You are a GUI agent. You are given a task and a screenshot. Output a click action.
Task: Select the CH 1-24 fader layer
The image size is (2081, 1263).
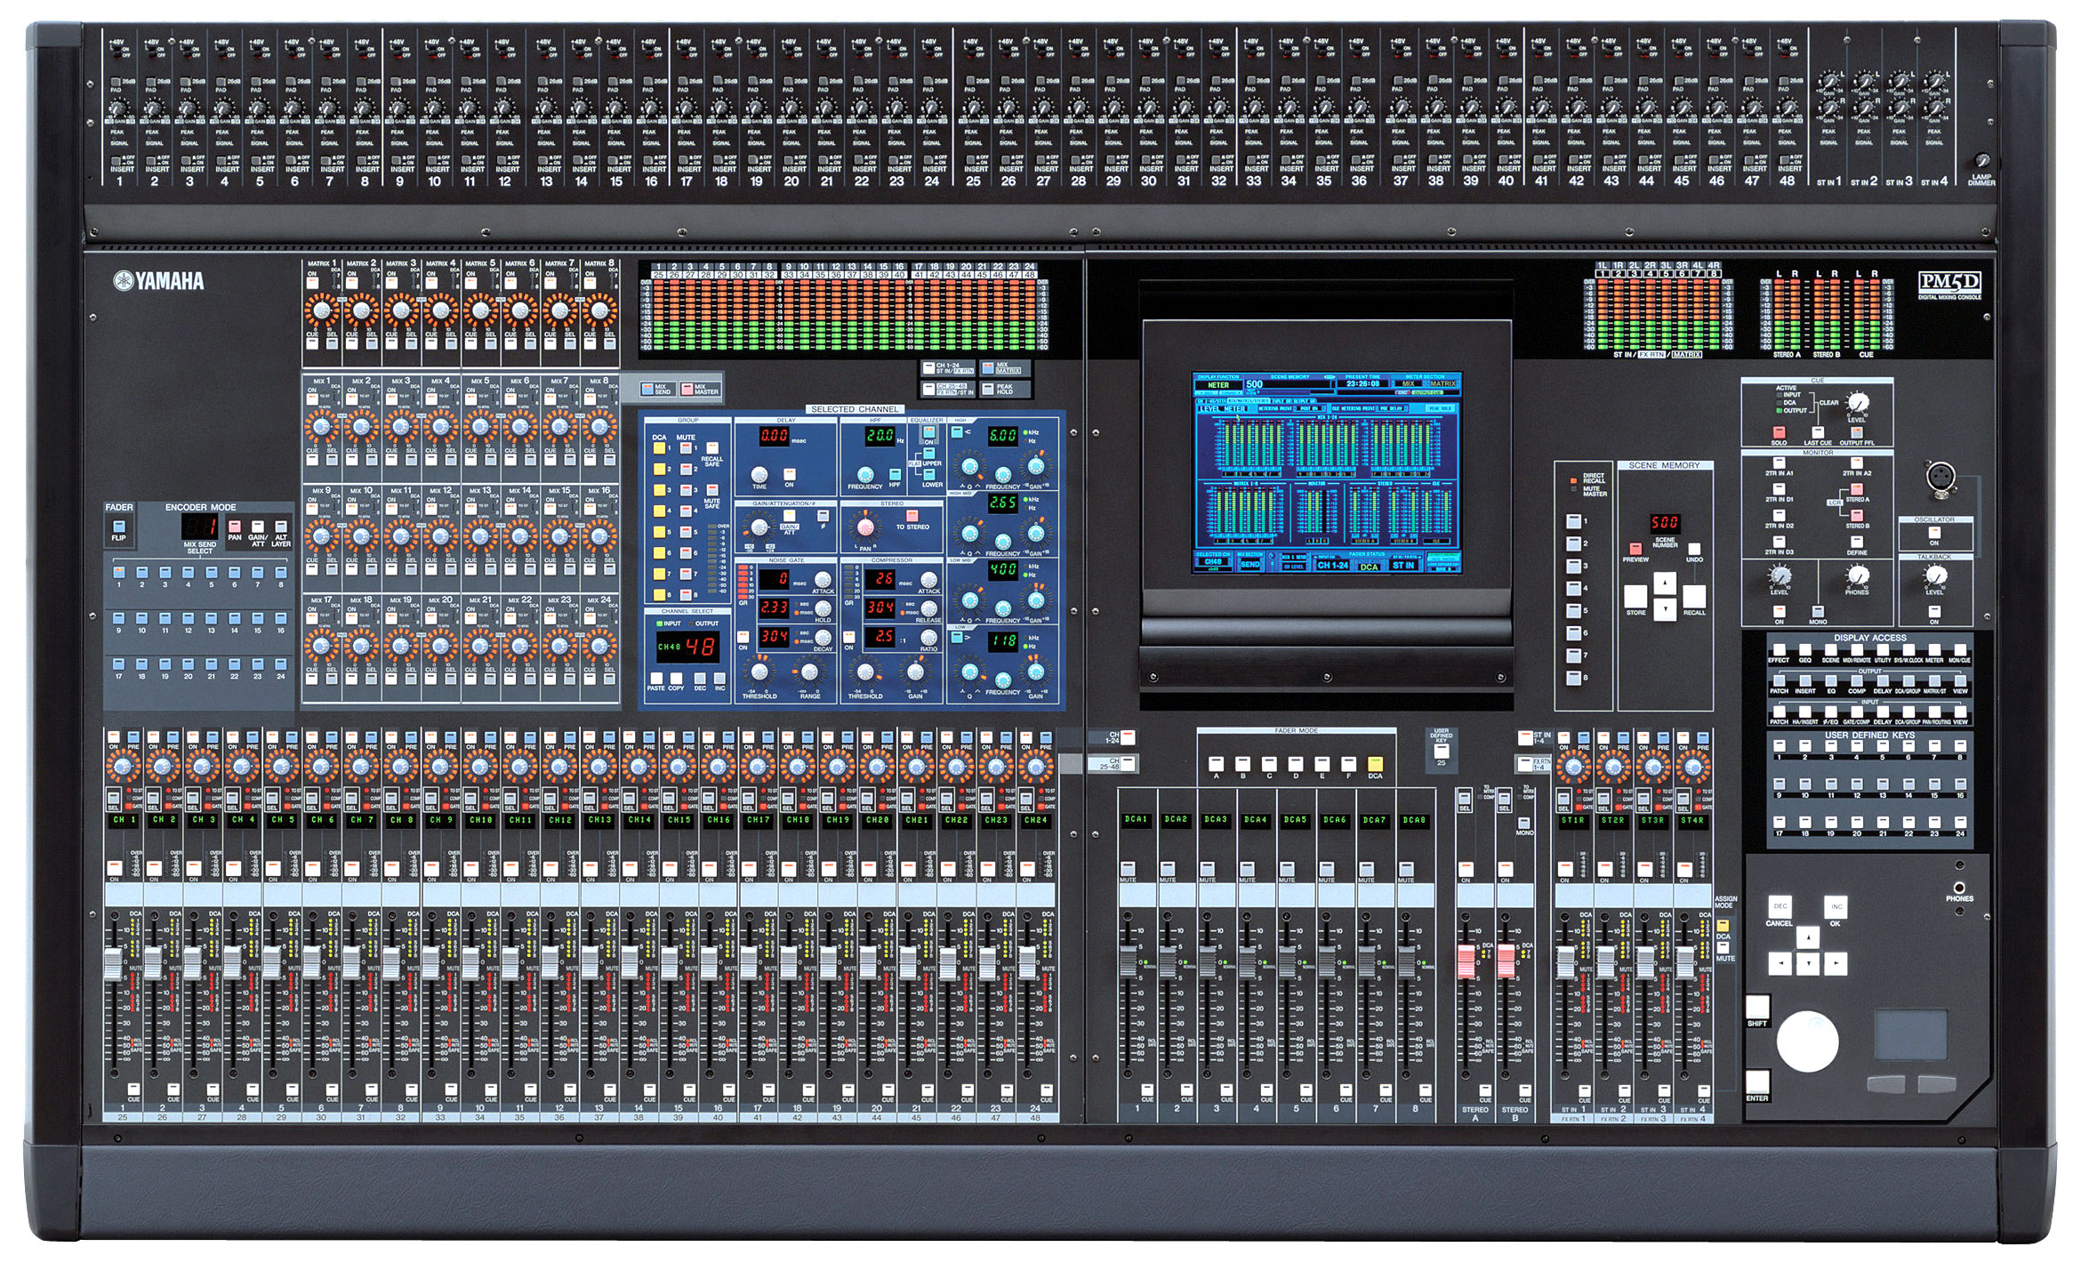(1128, 737)
